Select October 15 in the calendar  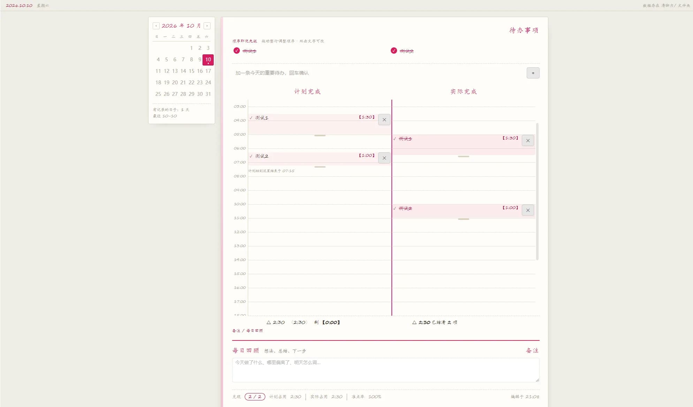tap(191, 71)
